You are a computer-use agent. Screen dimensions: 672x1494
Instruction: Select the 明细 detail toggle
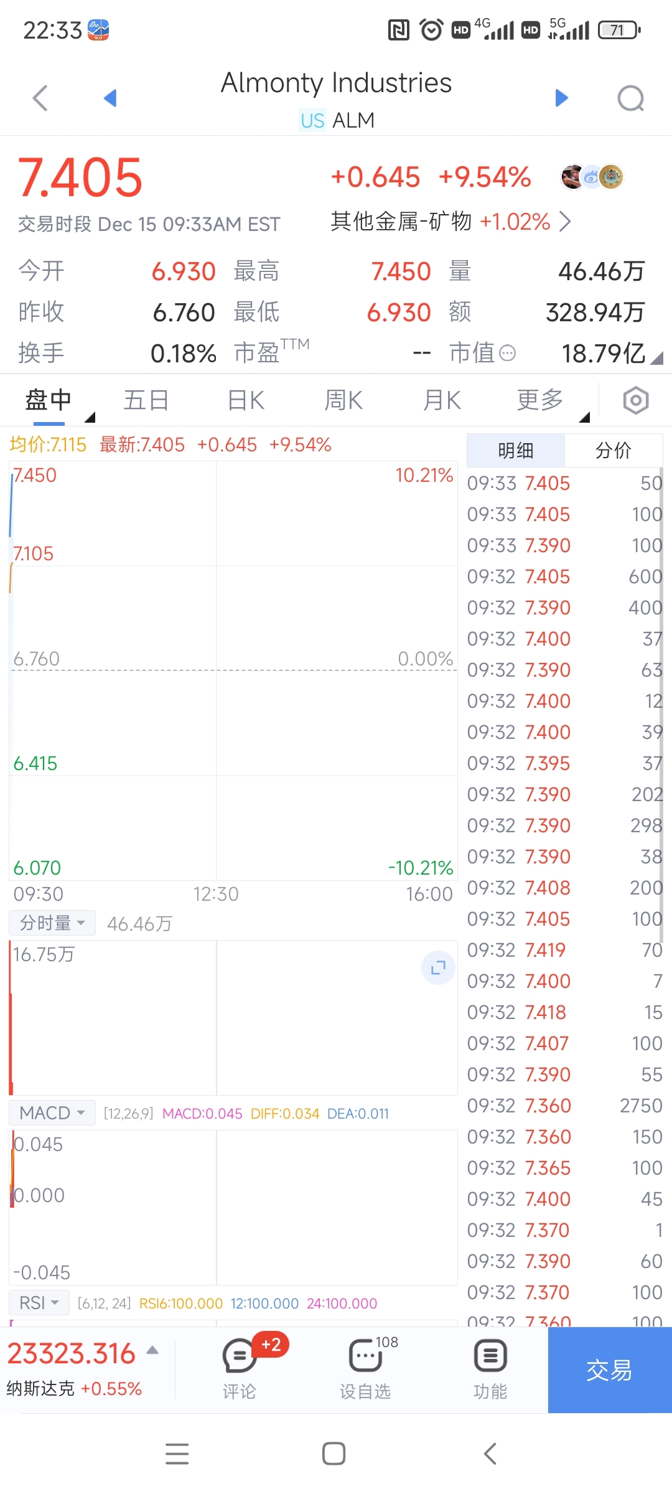515,450
